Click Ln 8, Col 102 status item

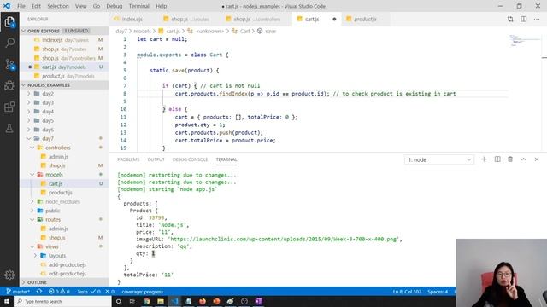tap(407, 292)
